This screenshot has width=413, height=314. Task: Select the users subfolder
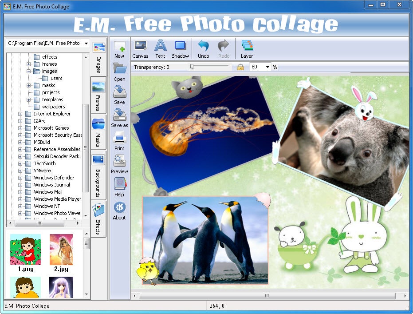[56, 78]
